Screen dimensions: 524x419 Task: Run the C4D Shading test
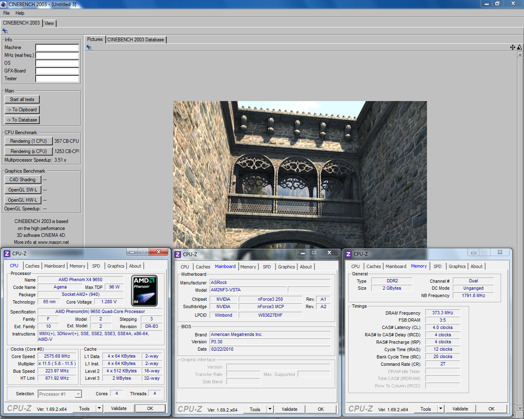[x=23, y=180]
